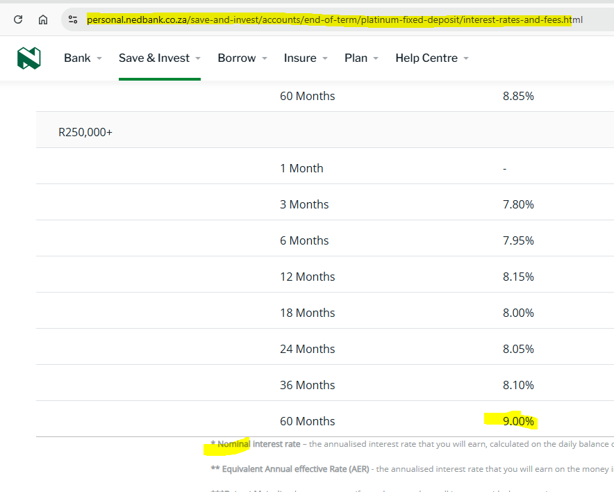Select the 9.00% rate value
This screenshot has height=492, width=614.
tap(518, 421)
